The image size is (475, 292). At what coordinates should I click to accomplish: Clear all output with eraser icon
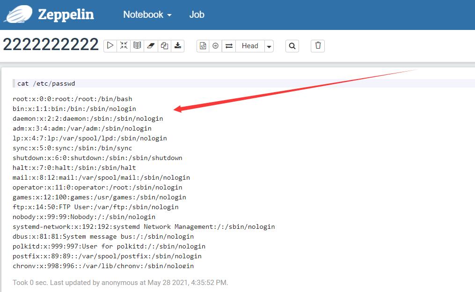[151, 46]
